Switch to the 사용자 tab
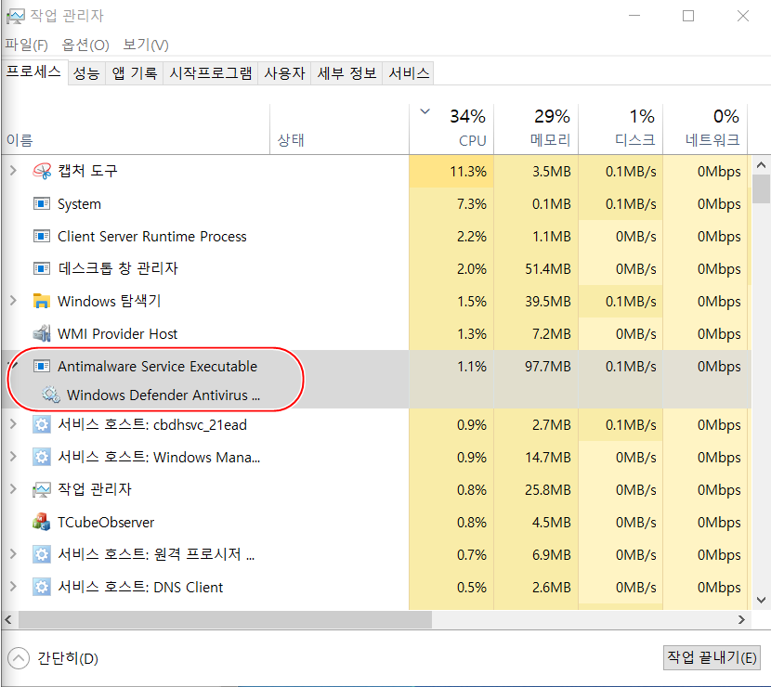 tap(284, 73)
